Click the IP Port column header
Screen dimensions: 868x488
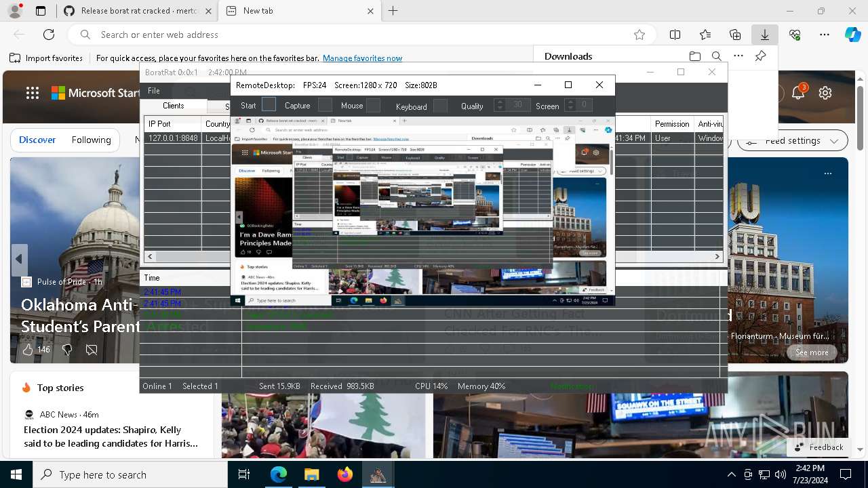[x=173, y=124]
